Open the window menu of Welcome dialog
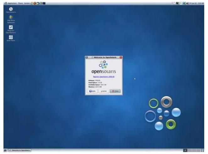Image resolution: width=208 pixels, height=154 pixels. (87, 57)
